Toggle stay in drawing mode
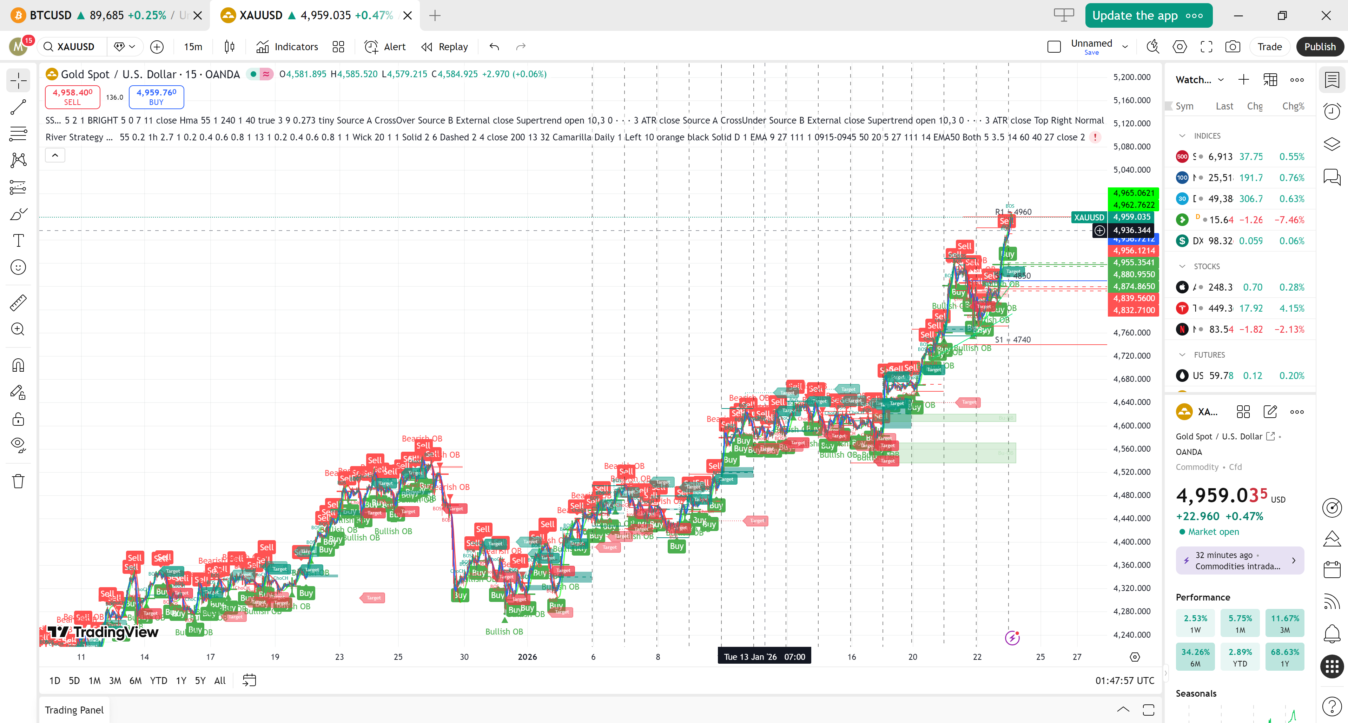 coord(18,392)
